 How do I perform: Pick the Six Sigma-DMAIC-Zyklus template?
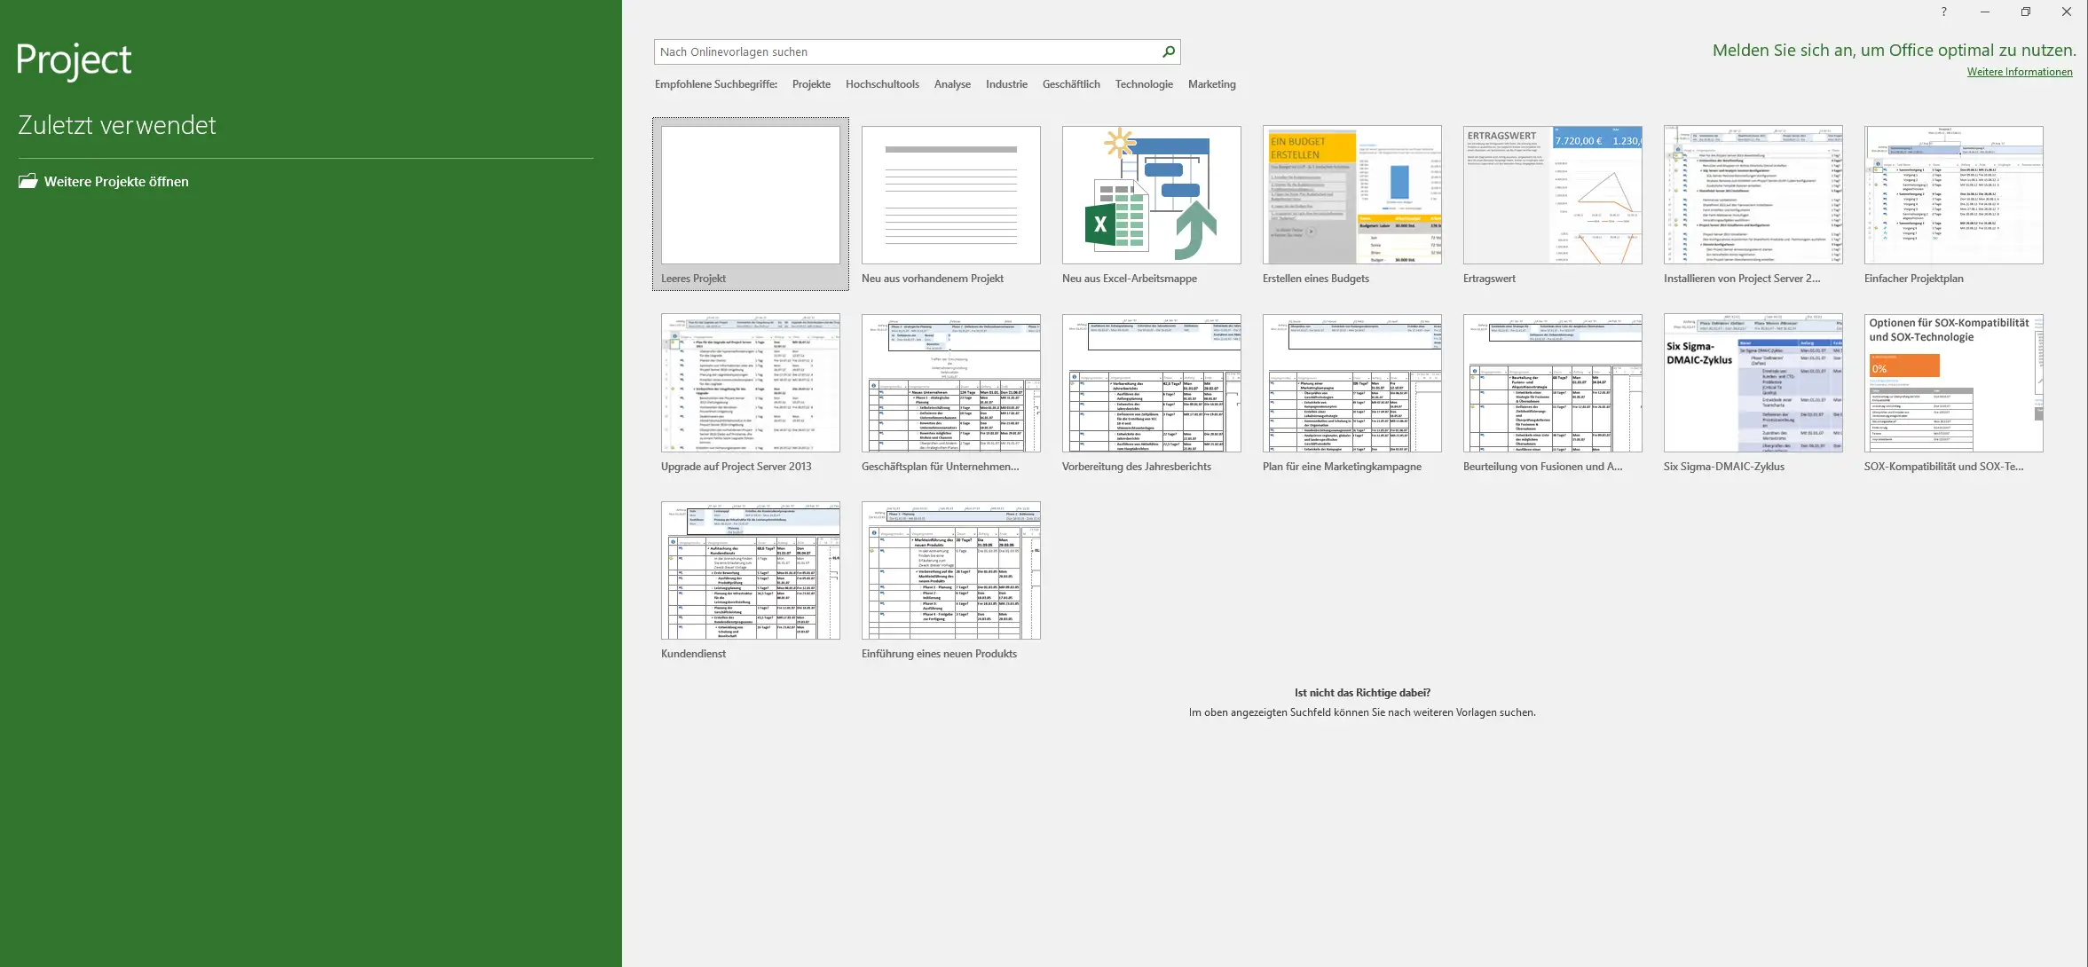point(1753,383)
